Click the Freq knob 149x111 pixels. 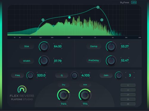pos(30,75)
